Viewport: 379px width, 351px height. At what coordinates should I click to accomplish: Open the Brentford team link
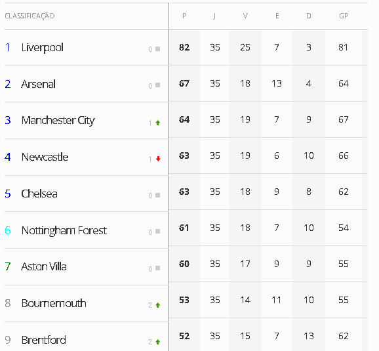44,340
